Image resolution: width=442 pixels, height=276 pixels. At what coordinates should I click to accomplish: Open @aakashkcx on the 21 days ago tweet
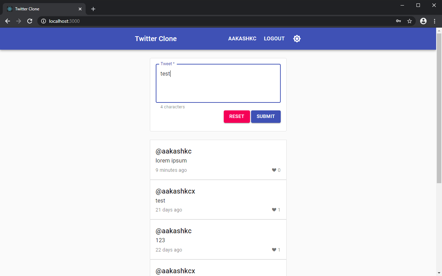pos(175,191)
